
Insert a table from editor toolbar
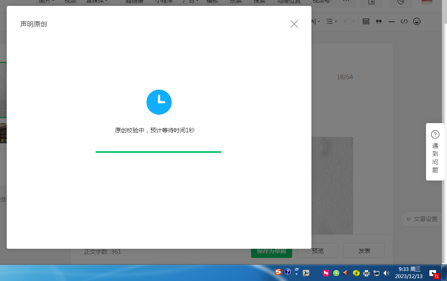[x=366, y=21]
